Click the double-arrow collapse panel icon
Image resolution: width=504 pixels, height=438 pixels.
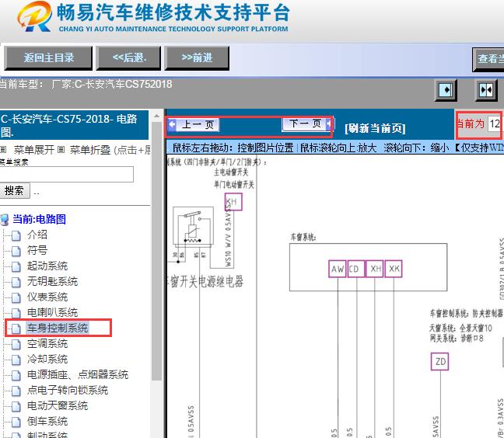pyautogui.click(x=485, y=90)
